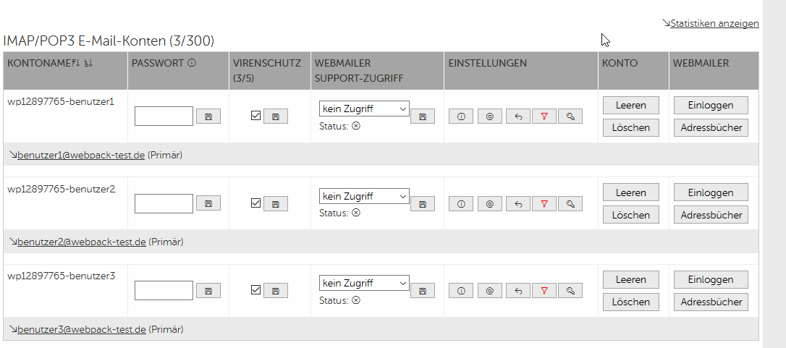Open 'kein Zugriff' dropdown for benutzer1

365,109
